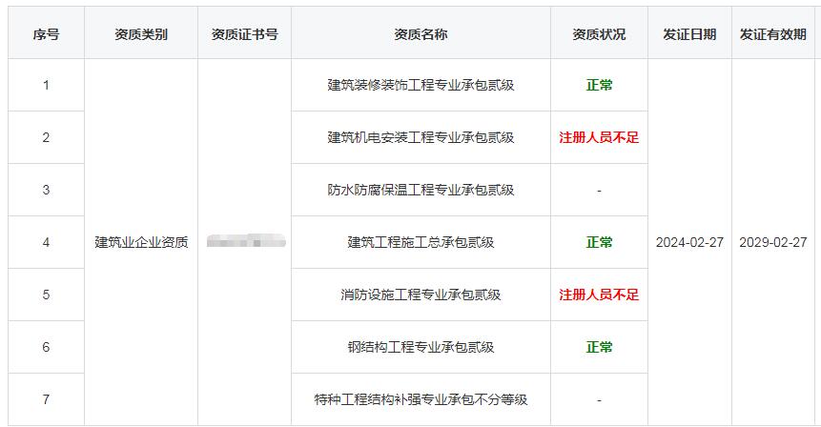Image resolution: width=821 pixels, height=427 pixels.
Task: Click the 资质证书号 column header
Action: (x=245, y=34)
